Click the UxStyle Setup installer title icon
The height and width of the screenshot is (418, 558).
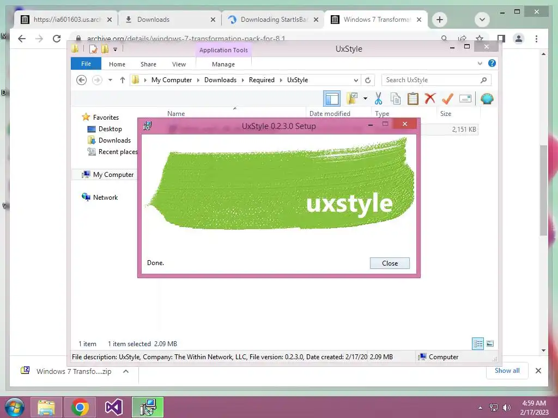coord(147,126)
